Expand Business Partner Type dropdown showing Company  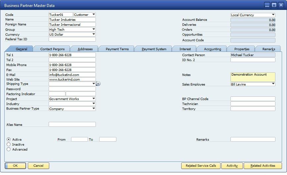tap(72, 108)
